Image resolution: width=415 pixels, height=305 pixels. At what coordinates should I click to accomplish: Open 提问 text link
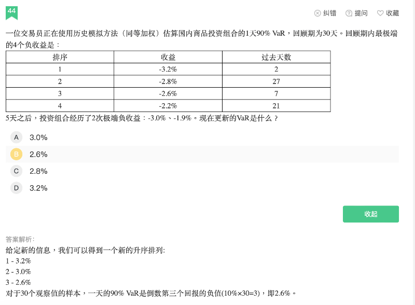361,13
